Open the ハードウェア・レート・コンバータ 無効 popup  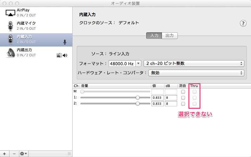tap(196, 73)
